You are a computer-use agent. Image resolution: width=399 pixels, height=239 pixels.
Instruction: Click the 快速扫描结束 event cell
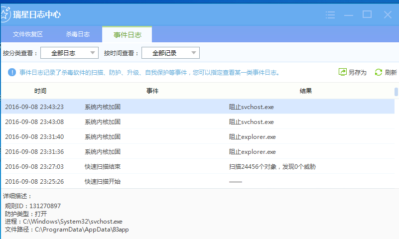coord(103,166)
